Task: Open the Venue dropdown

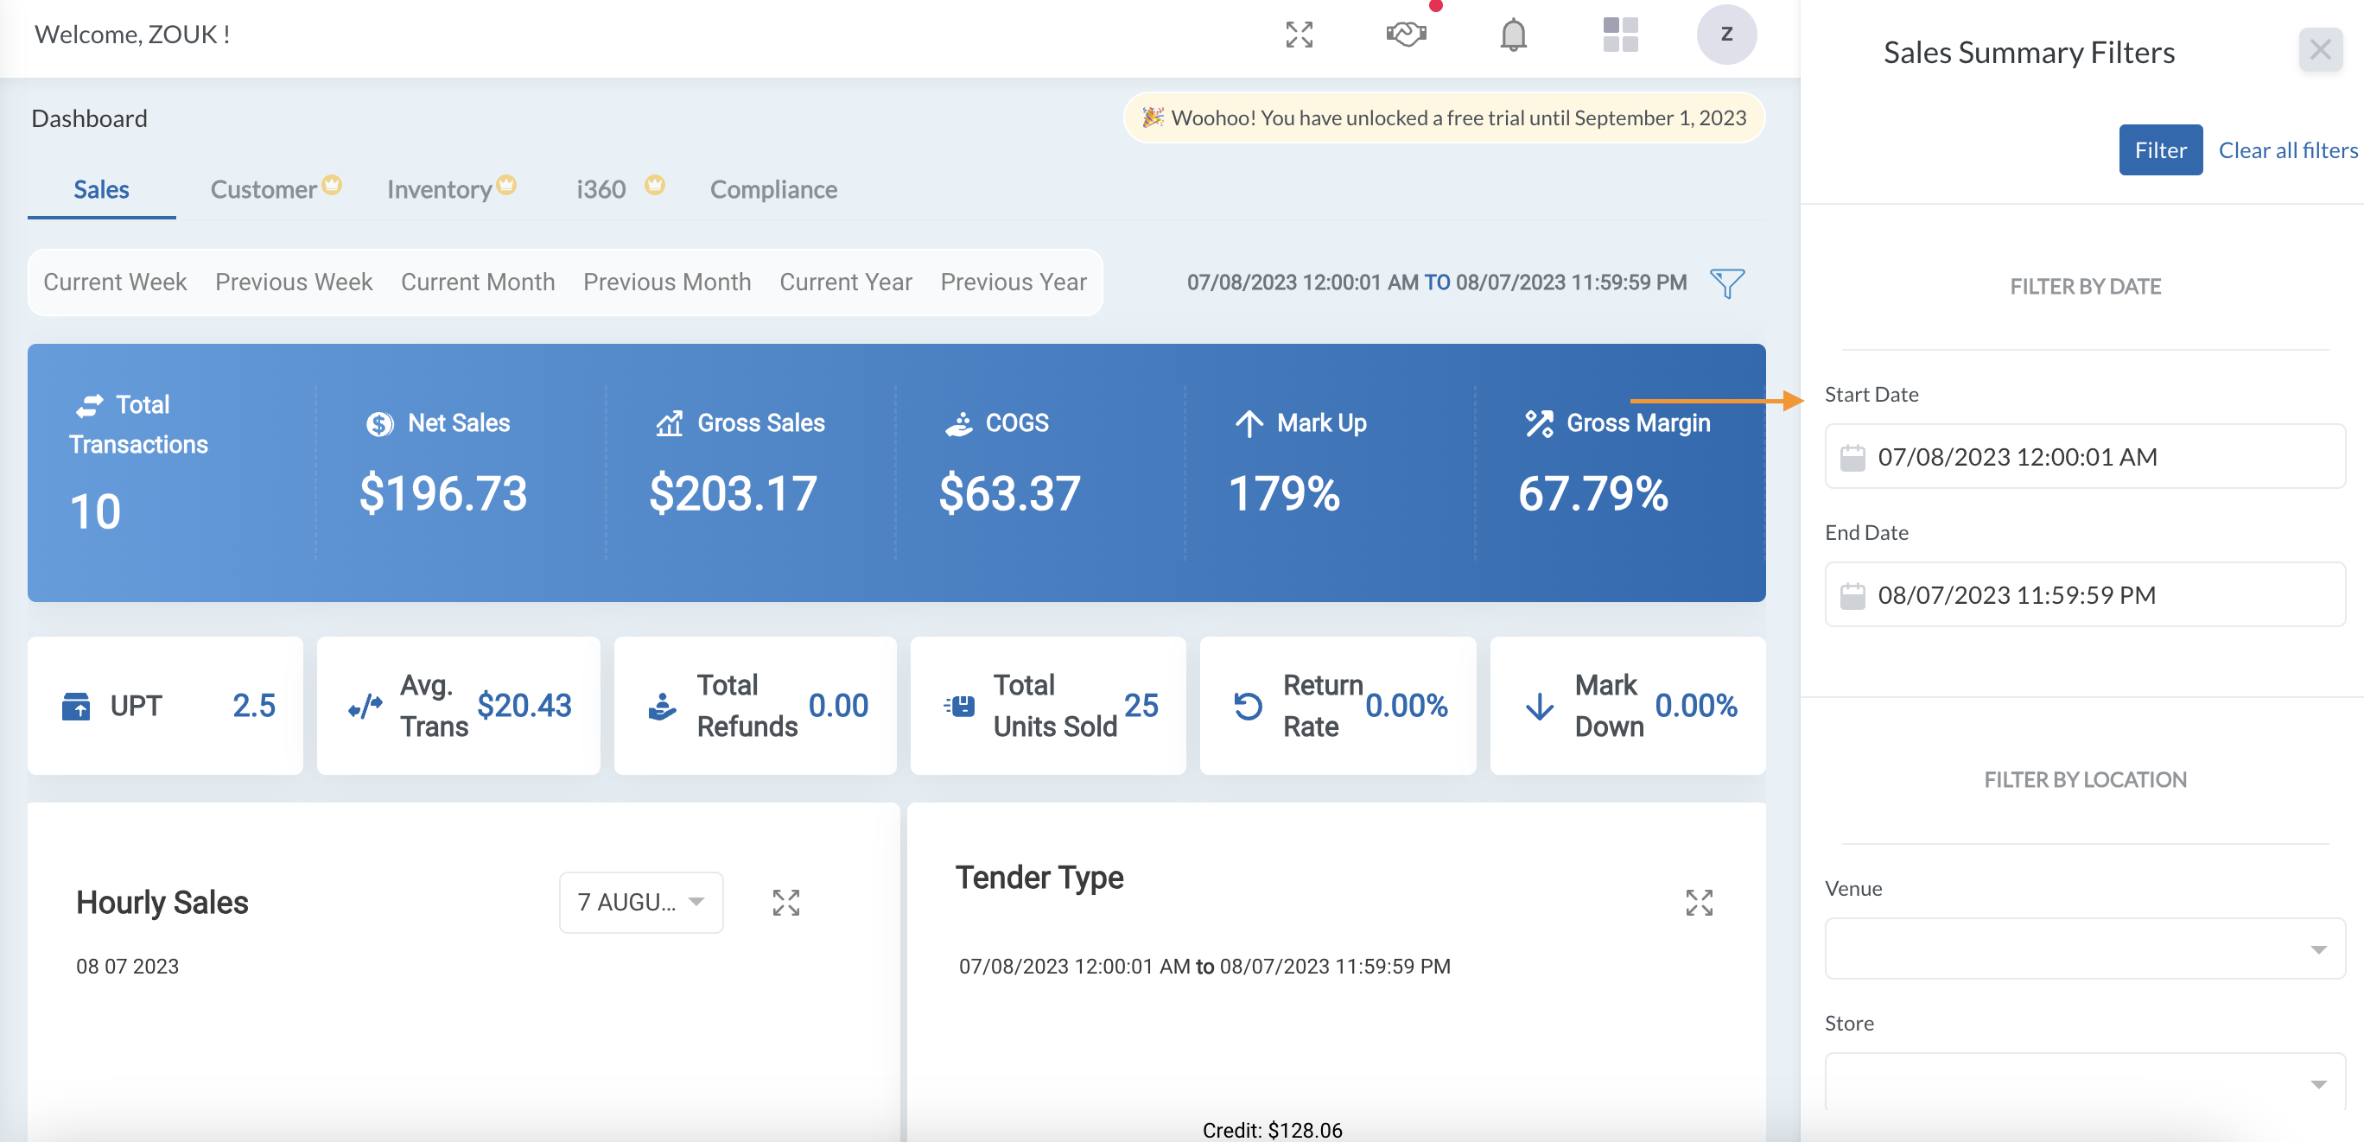Action: click(x=2084, y=948)
